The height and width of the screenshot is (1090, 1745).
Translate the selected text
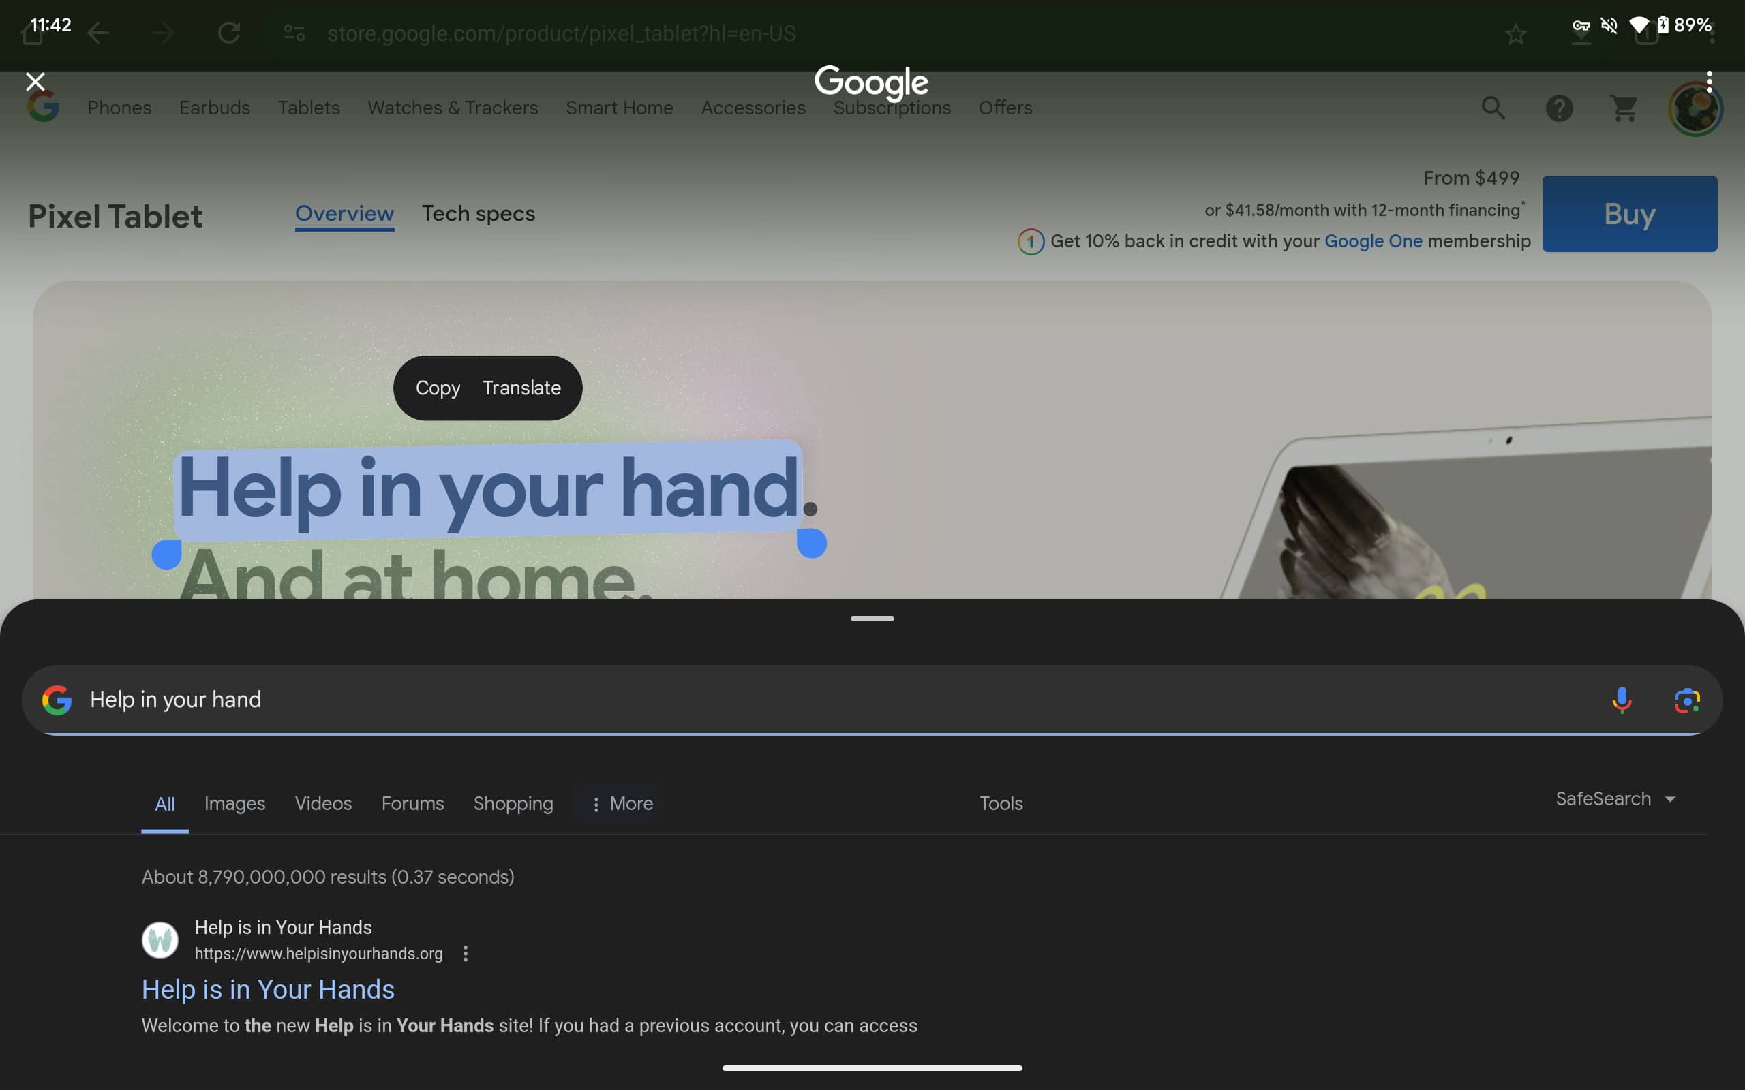[521, 387]
